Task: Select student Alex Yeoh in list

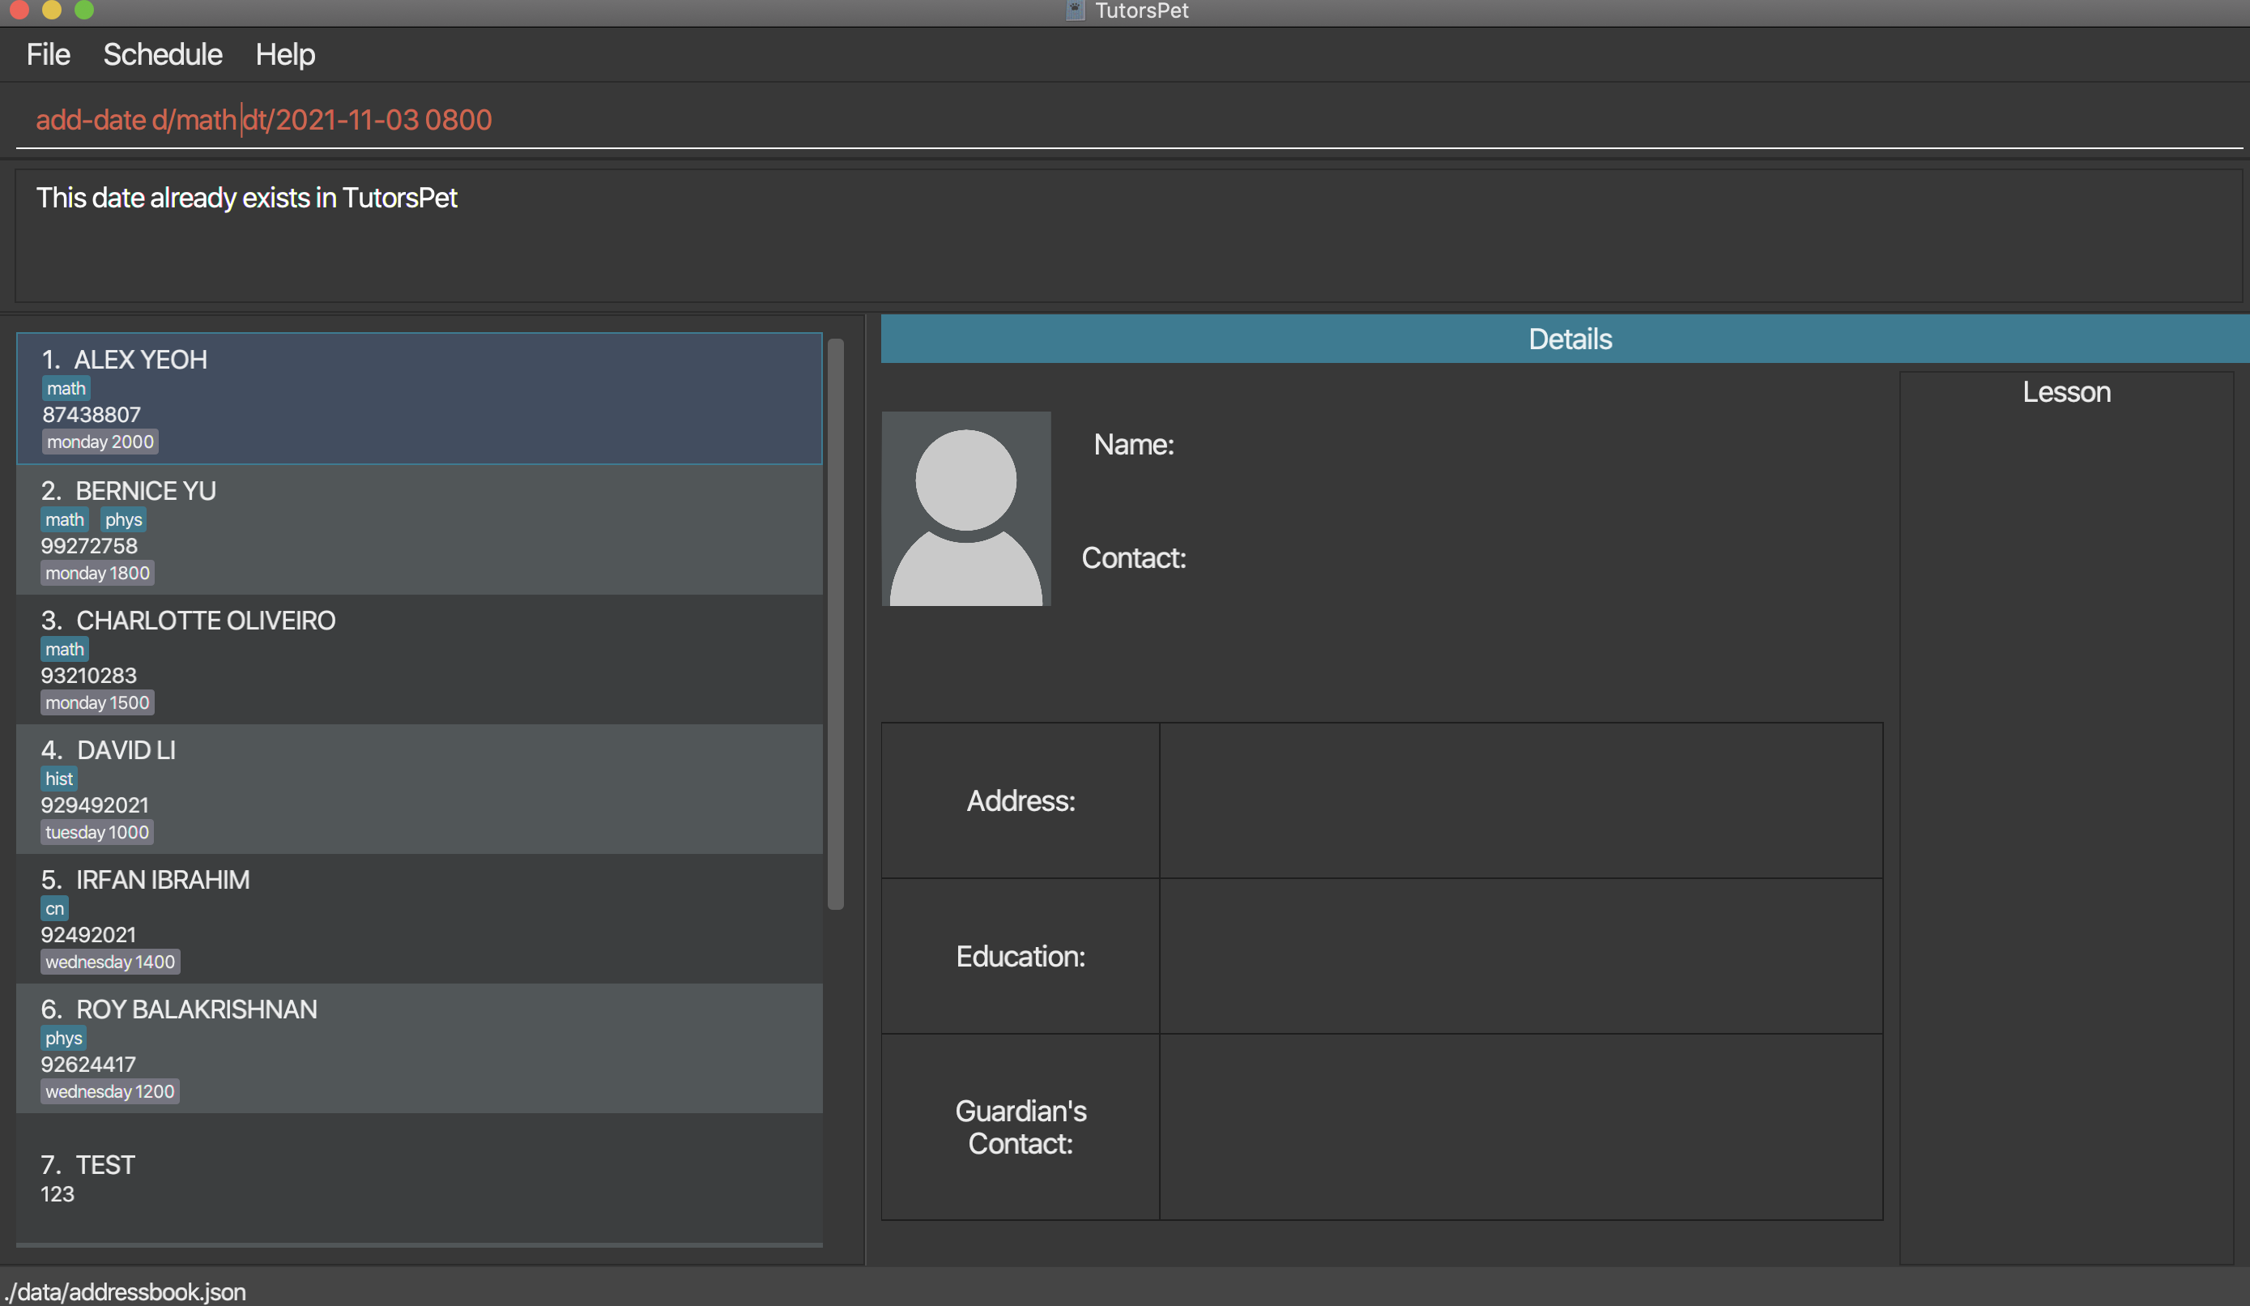Action: 418,399
